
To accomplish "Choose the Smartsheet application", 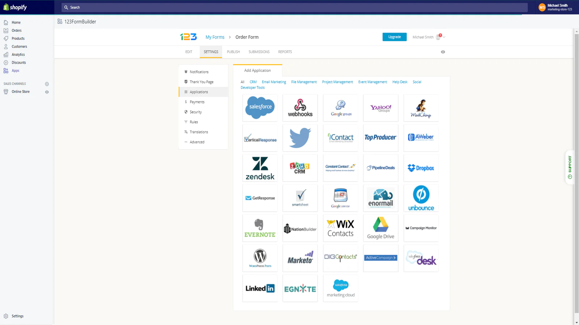I will 300,198.
